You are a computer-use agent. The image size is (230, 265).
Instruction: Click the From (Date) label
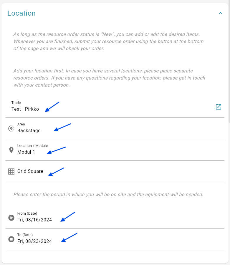click(x=27, y=213)
